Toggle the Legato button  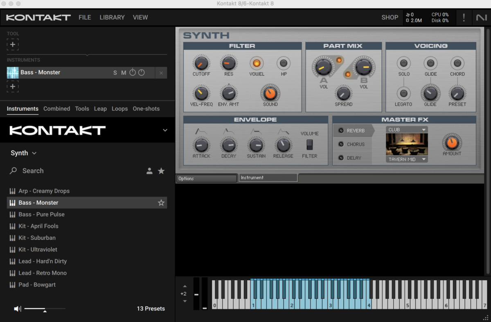[404, 94]
